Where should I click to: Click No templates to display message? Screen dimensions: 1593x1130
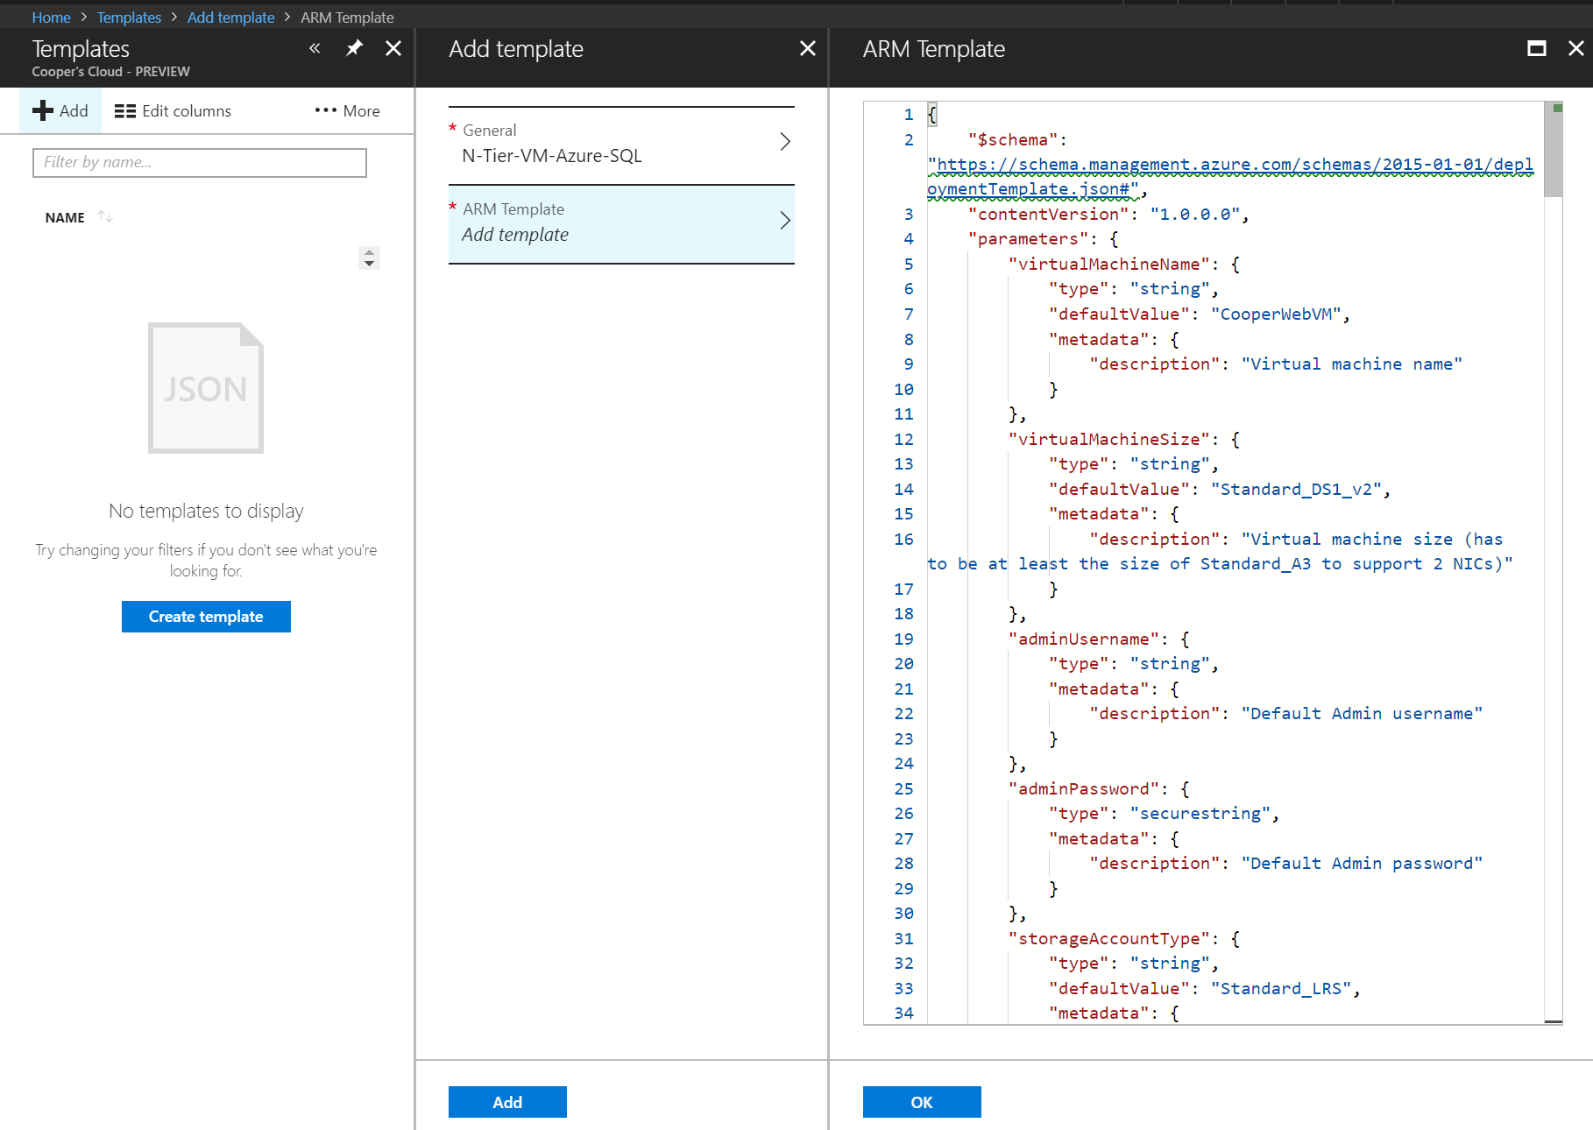tap(206, 511)
